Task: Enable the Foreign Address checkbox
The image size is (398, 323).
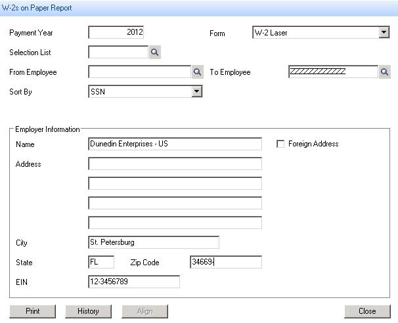Action: (281, 144)
